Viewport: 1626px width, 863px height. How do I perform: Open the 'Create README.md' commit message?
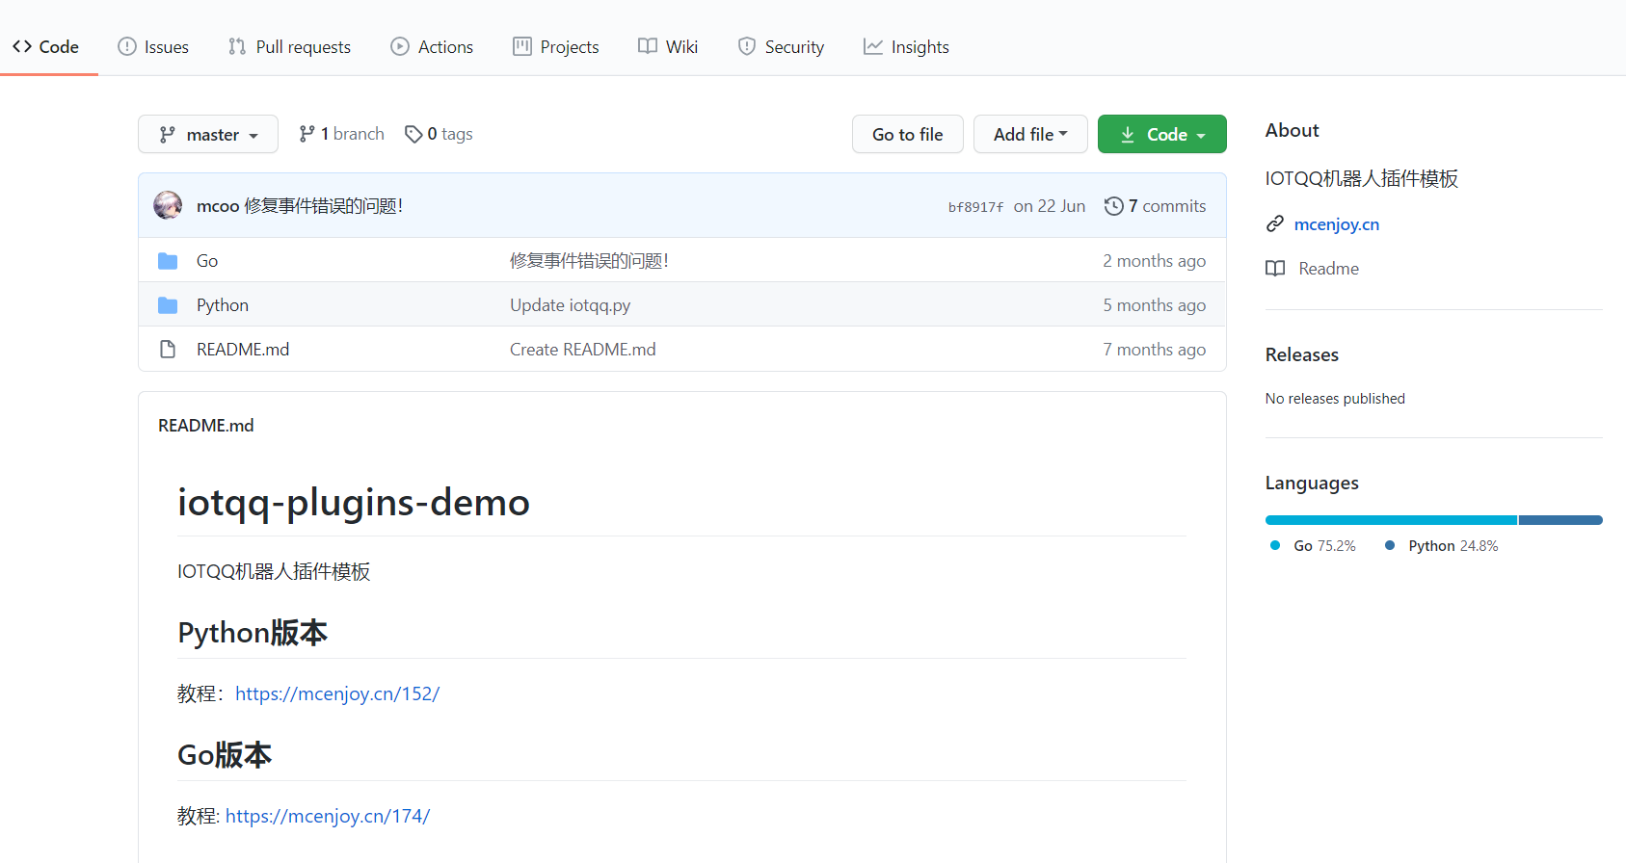(583, 350)
